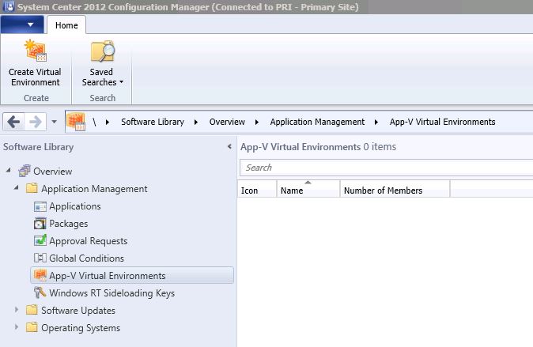Screen dimensions: 533x347
Task: Select Global Conditions in the tree
Action: [x=86, y=258]
